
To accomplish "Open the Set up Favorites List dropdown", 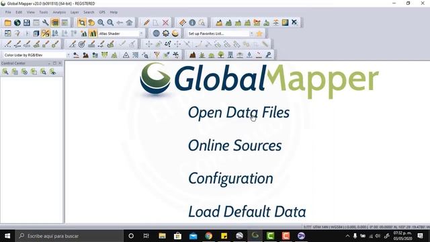I will pyautogui.click(x=251, y=34).
